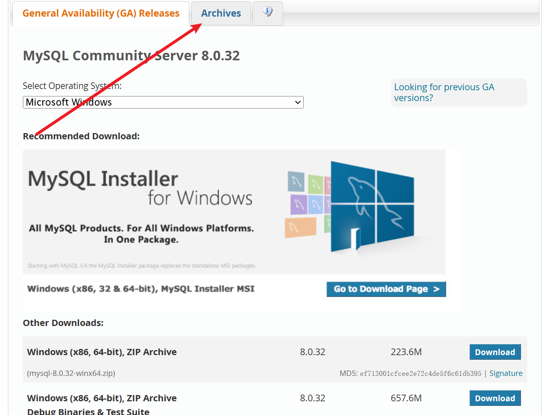Image resolution: width=543 pixels, height=415 pixels.
Task: Download the Debug Binaries and Test Suite
Action: 495,398
